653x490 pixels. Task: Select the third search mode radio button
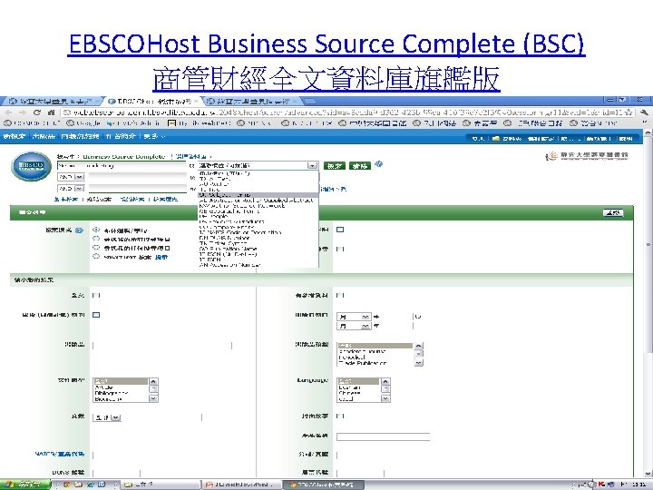[x=97, y=248]
